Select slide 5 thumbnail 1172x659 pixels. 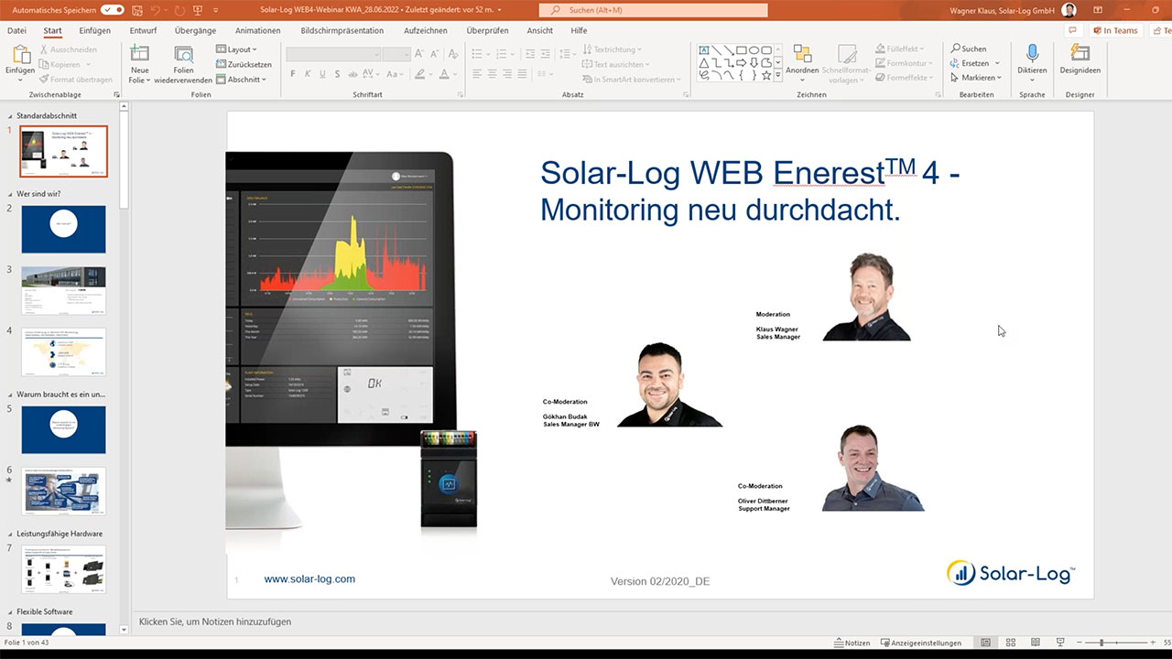(64, 430)
